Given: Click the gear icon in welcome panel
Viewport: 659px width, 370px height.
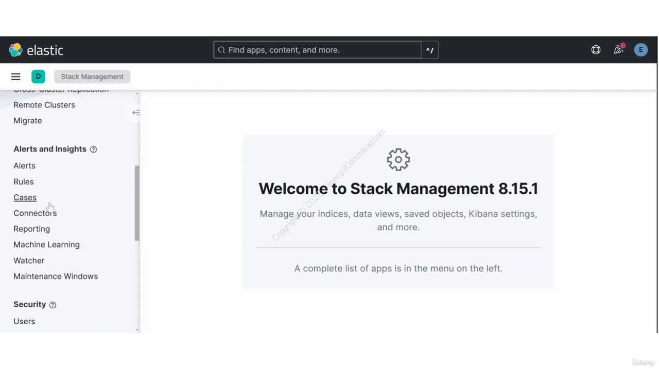Looking at the screenshot, I should (x=398, y=159).
